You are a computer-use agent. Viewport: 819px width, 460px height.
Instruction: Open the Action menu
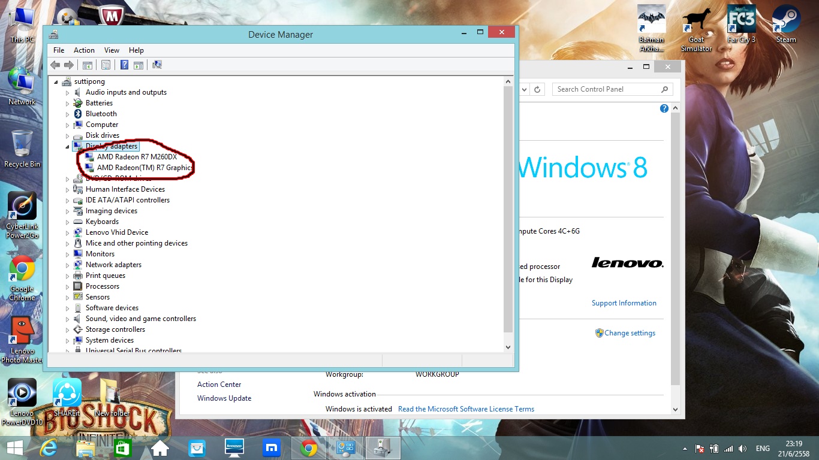[x=84, y=50]
